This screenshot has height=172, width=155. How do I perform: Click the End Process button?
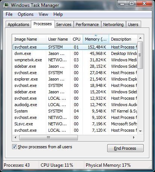point(125,148)
